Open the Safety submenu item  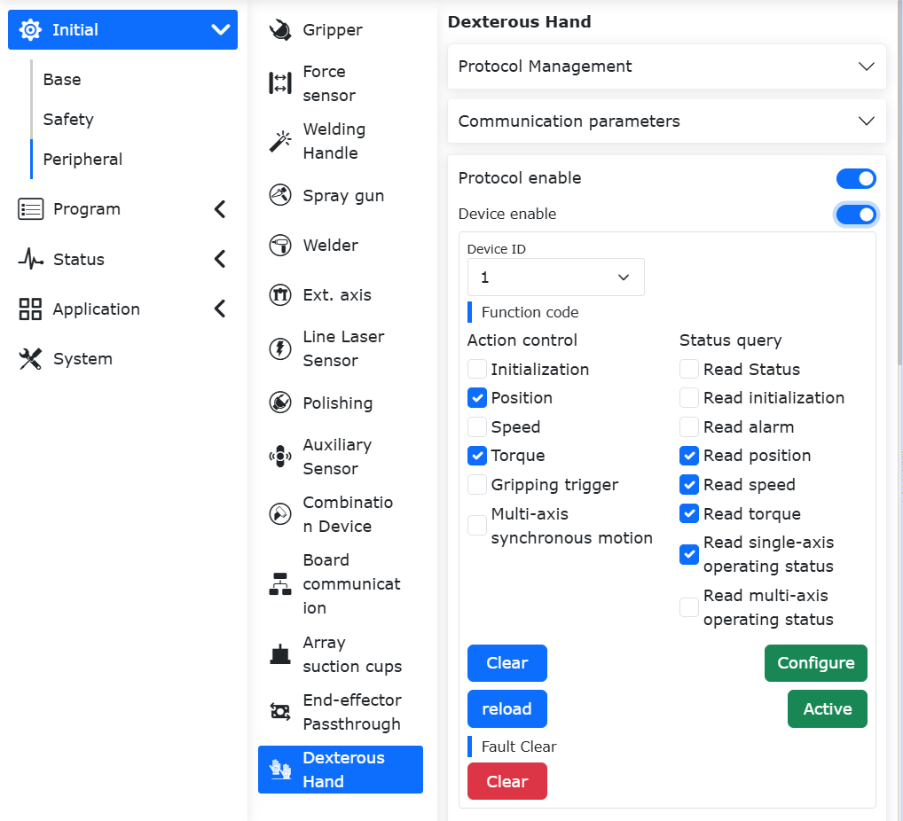point(68,119)
